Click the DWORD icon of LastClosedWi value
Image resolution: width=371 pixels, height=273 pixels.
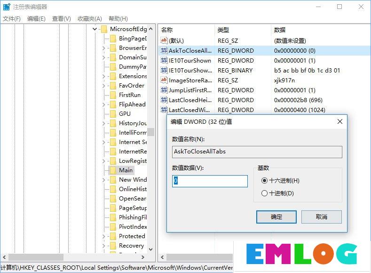(x=164, y=110)
